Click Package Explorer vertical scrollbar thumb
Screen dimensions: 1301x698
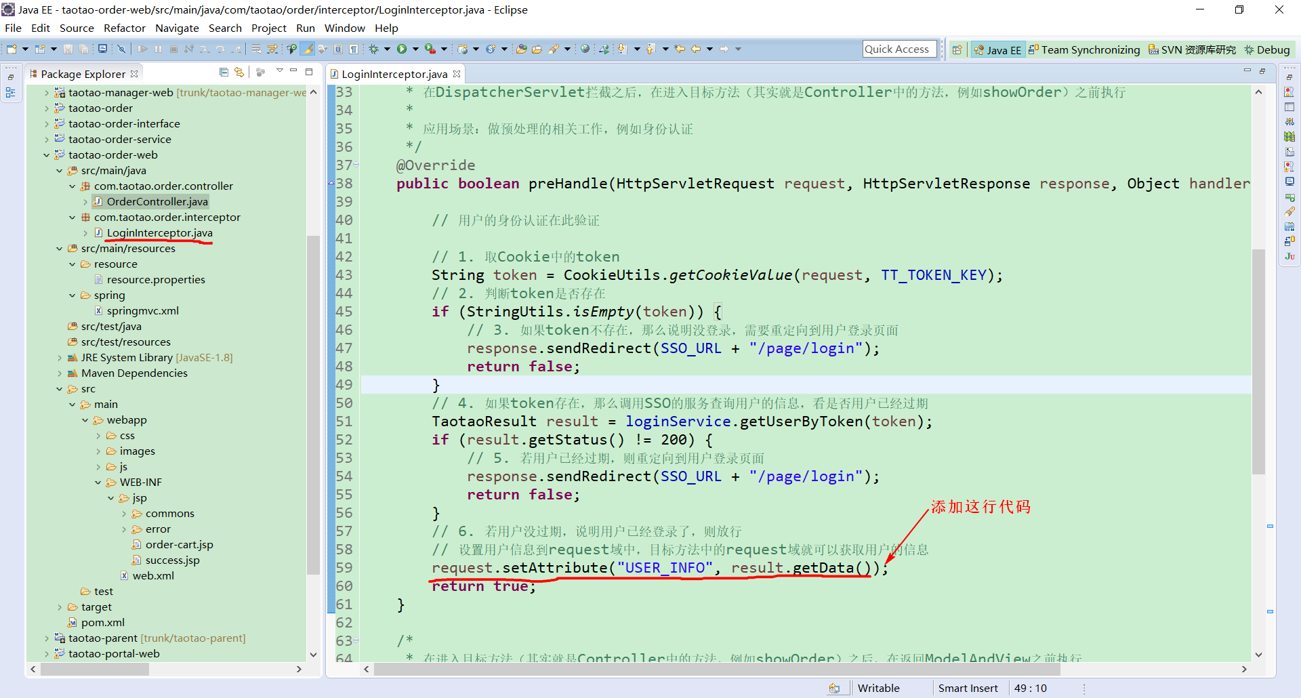tap(312, 405)
